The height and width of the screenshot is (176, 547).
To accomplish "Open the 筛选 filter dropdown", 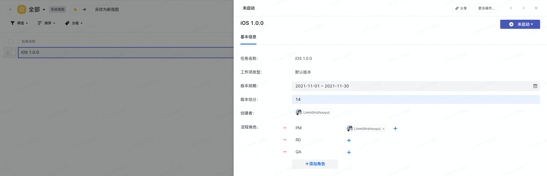I will tap(19, 23).
